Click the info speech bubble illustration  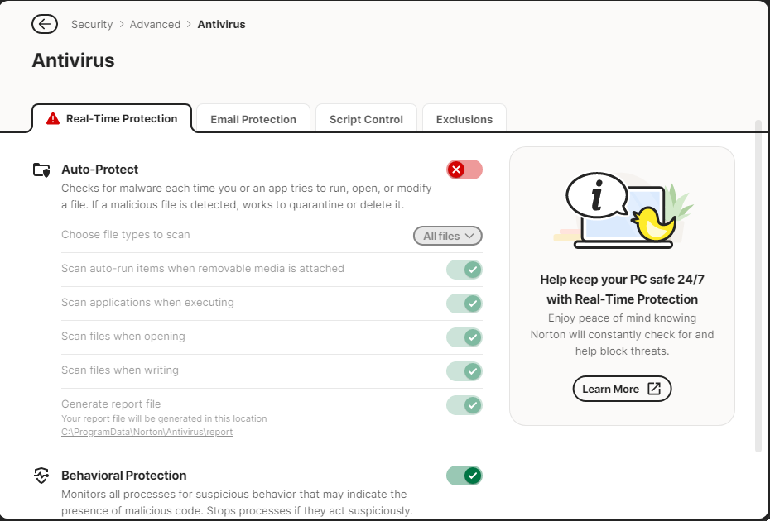click(596, 197)
